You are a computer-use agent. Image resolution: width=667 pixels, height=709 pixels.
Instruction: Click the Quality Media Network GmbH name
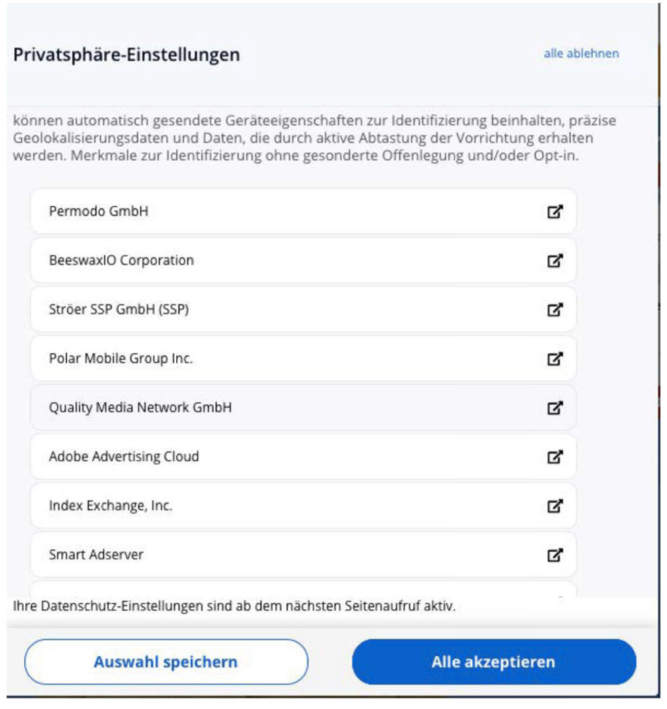140,407
